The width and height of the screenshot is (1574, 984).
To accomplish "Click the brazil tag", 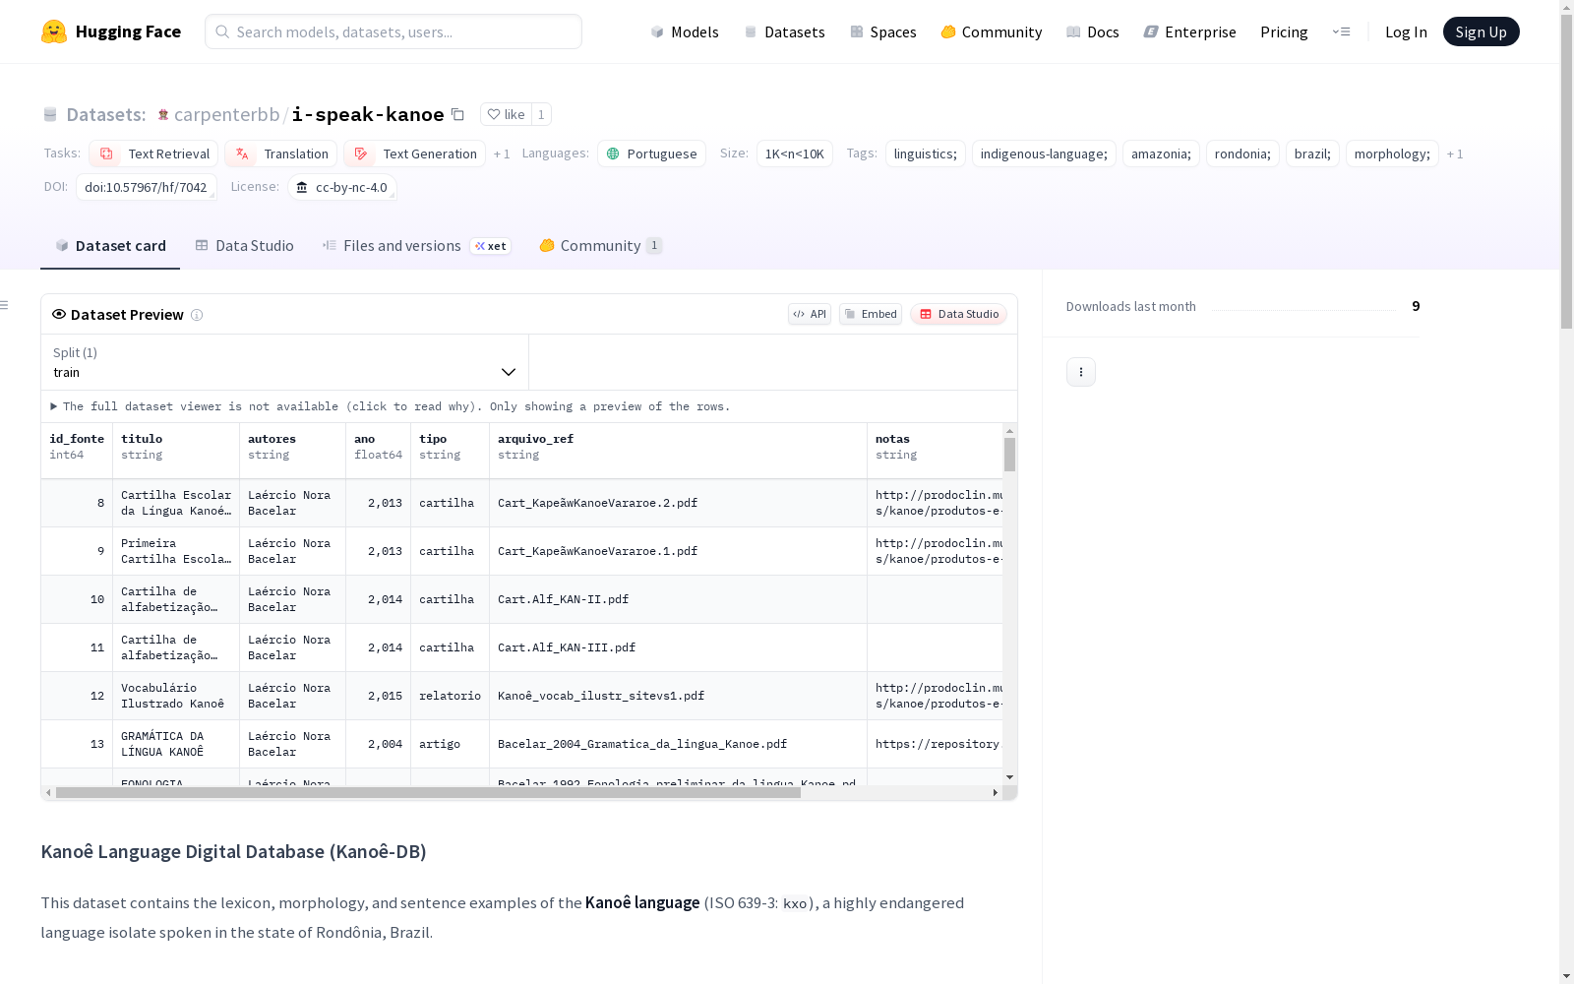I will pyautogui.click(x=1312, y=154).
